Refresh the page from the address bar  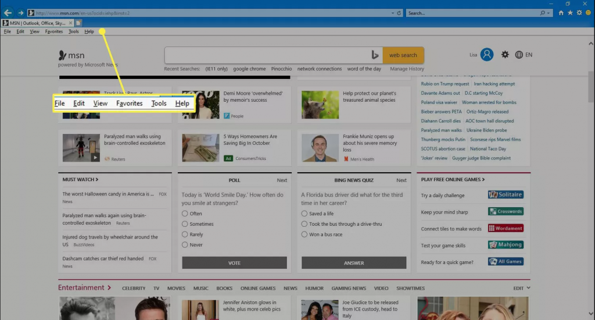(399, 13)
